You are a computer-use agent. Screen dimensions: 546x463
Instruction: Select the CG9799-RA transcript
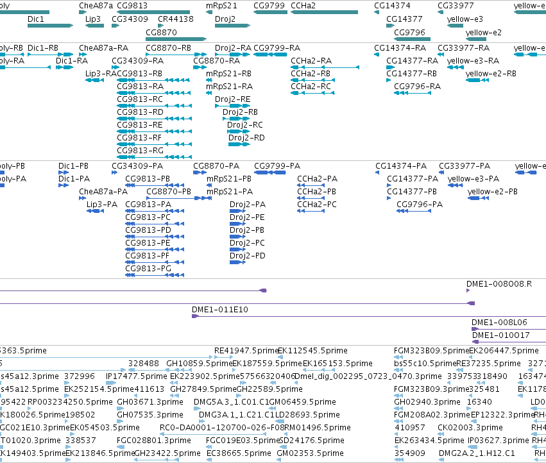pyautogui.click(x=270, y=55)
